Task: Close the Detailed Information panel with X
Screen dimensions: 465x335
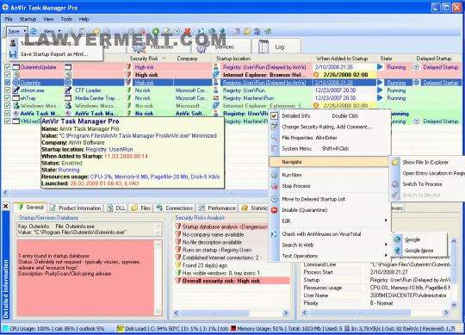Action: (6, 206)
